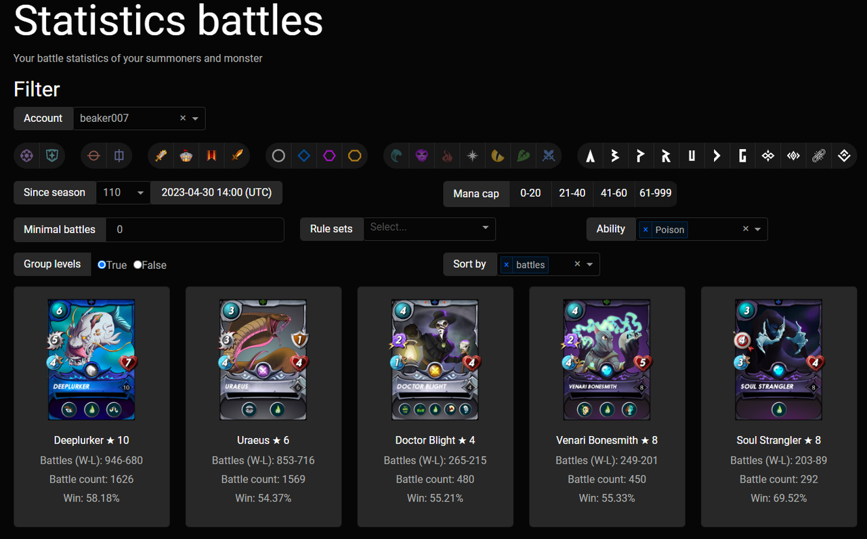Filter by the Promo edition 'P' icon

(x=641, y=156)
